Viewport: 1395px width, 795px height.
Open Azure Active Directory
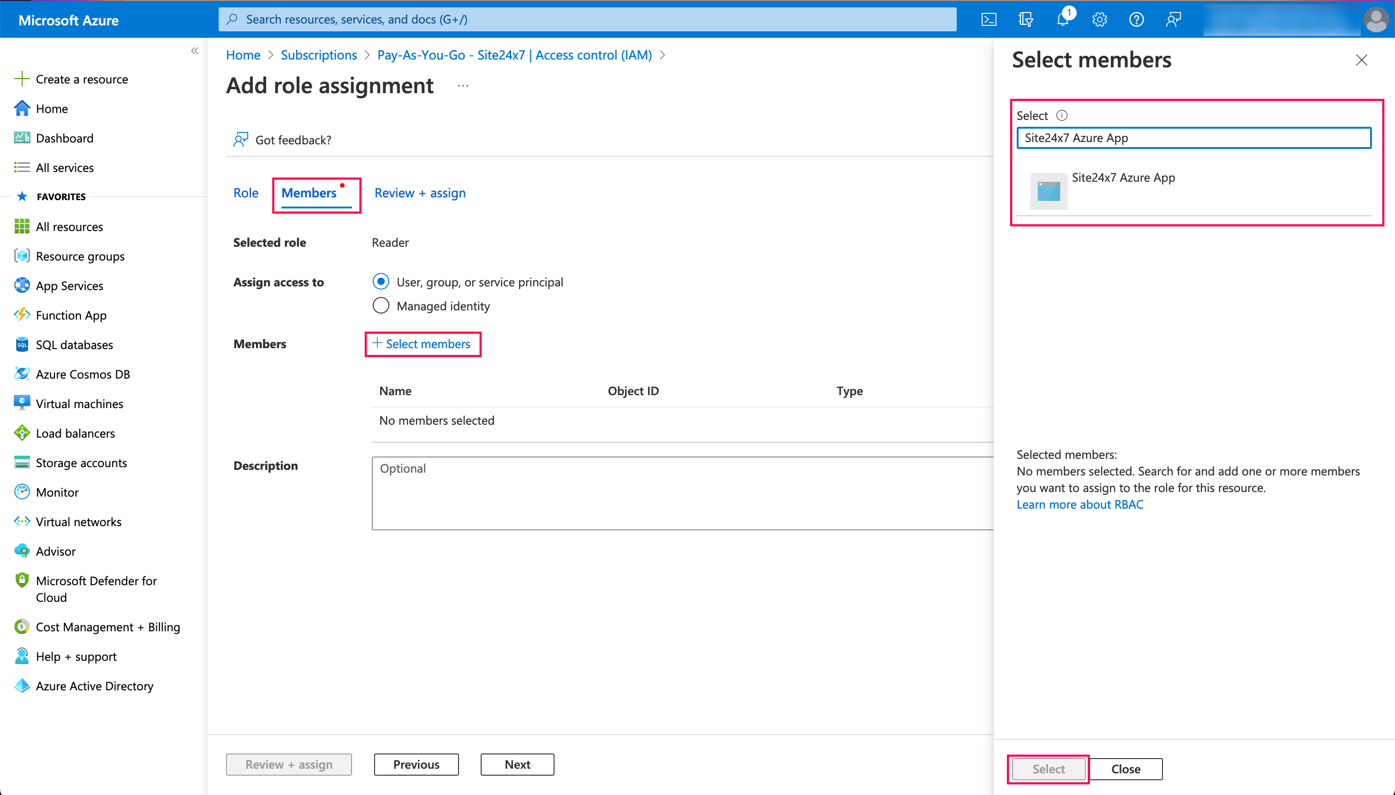click(95, 686)
